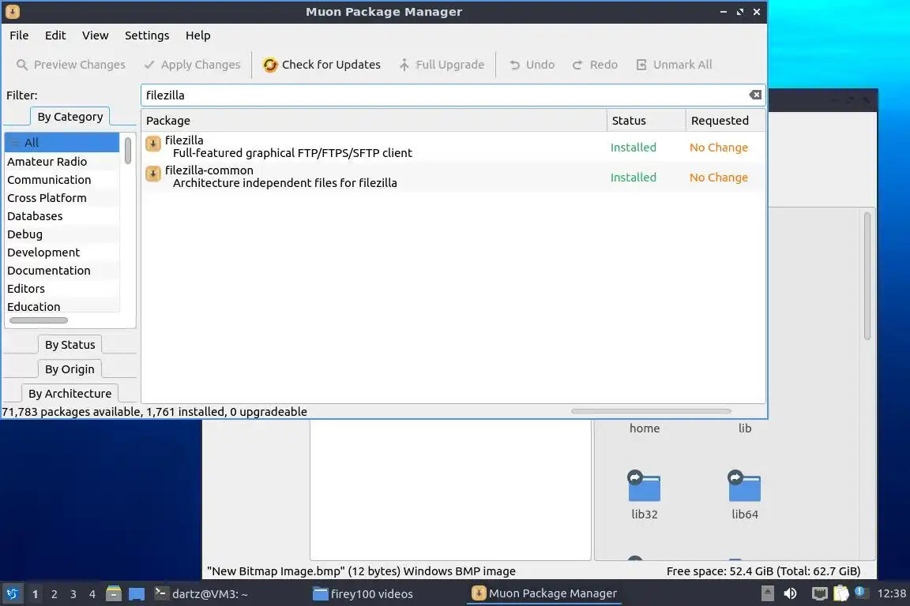The height and width of the screenshot is (606, 910).
Task: Click the Status column header
Action: tap(646, 121)
